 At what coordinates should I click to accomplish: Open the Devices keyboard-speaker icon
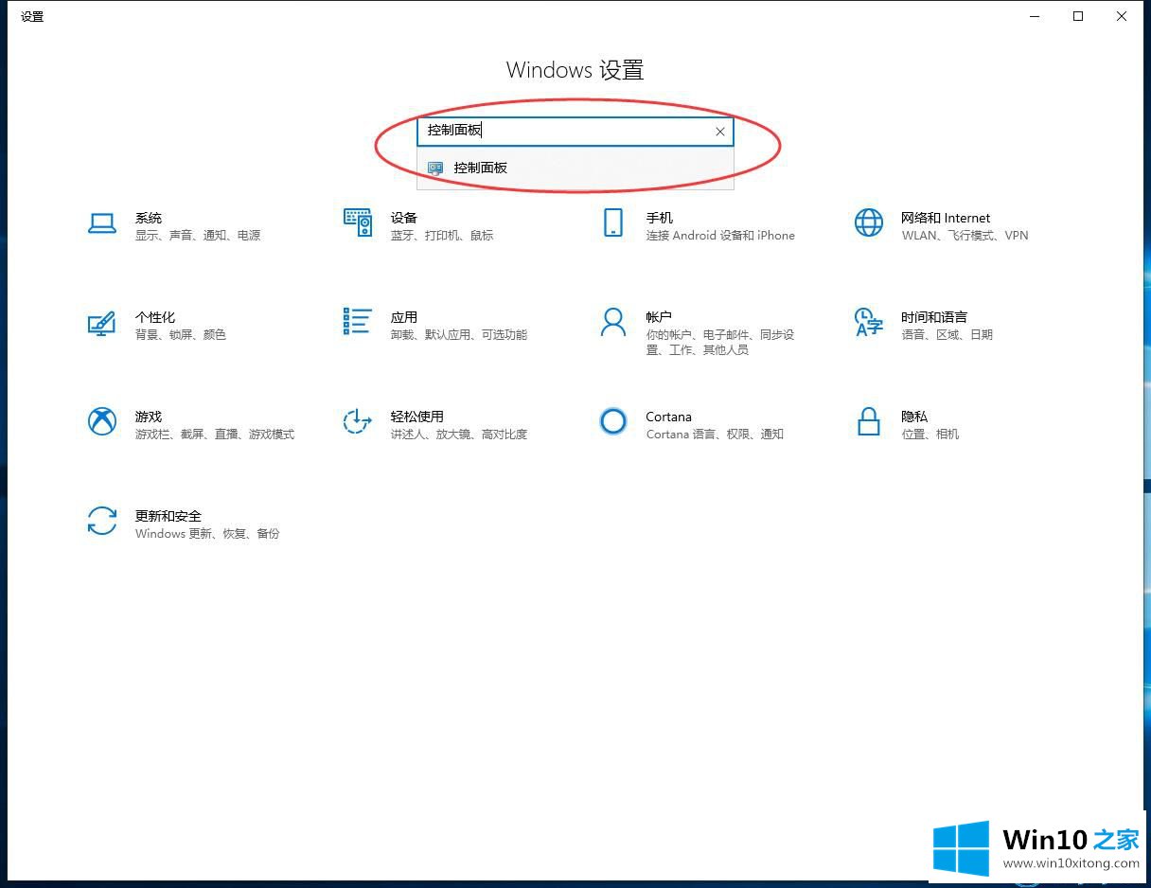[x=357, y=223]
